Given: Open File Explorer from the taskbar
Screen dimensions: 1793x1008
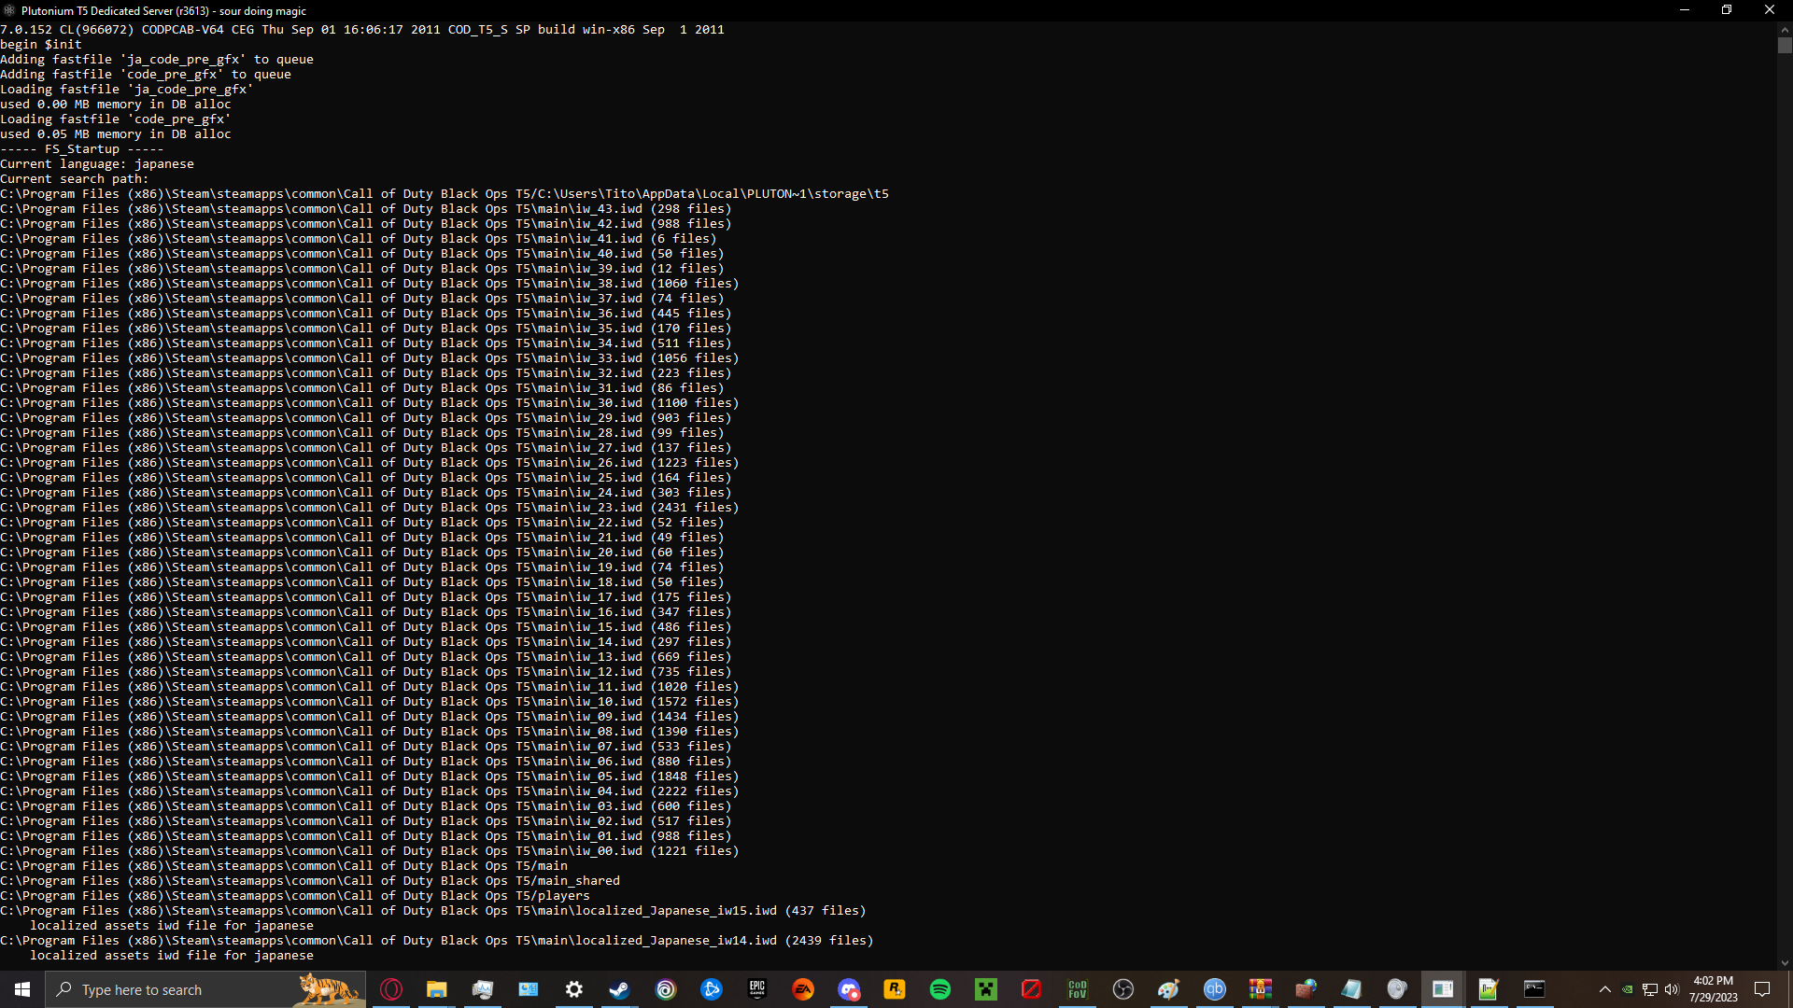Looking at the screenshot, I should pos(437,989).
